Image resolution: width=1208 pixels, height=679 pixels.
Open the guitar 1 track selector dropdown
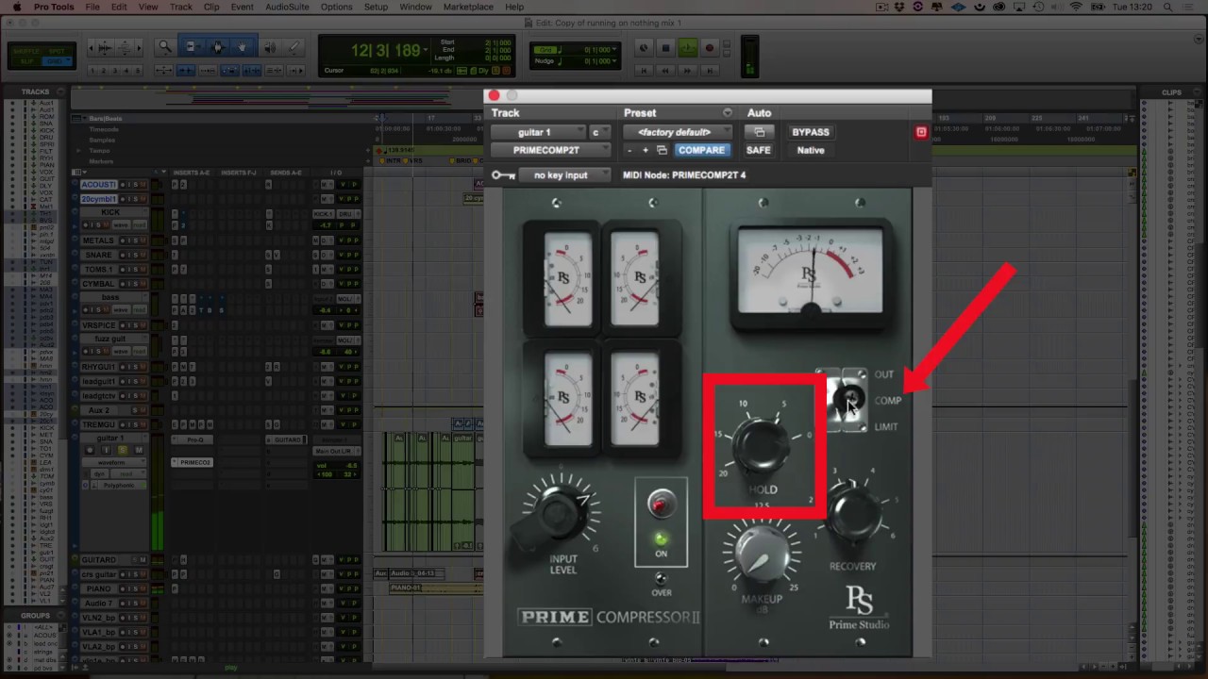(539, 132)
